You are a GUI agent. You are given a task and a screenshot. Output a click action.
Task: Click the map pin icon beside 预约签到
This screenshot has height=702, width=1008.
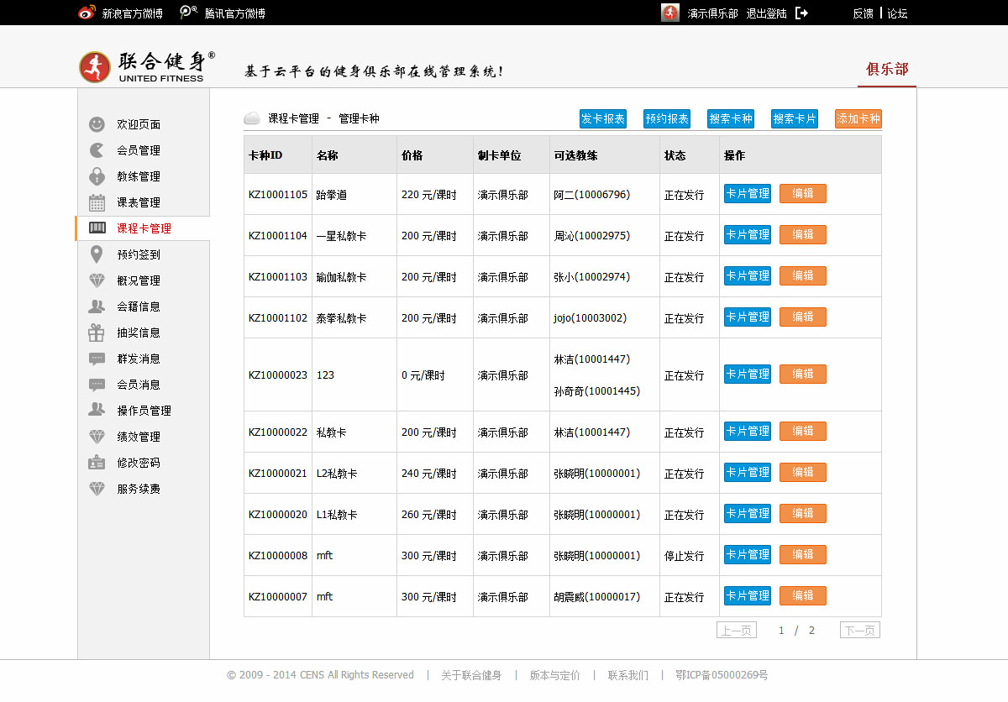click(97, 254)
